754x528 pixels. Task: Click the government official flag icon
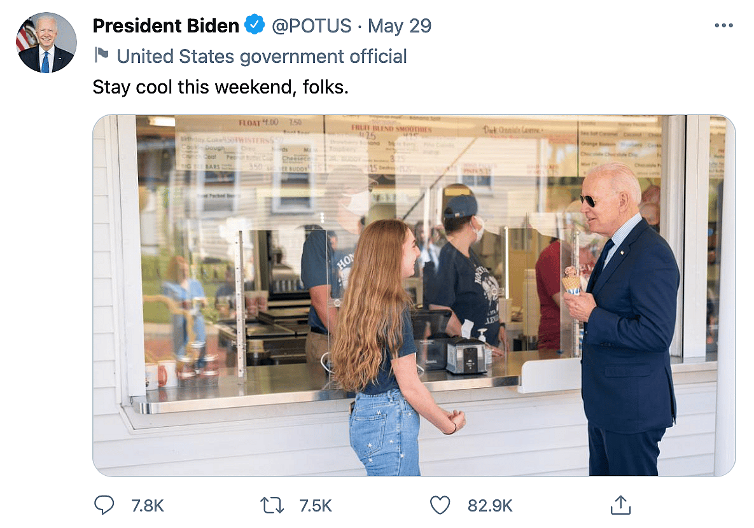pos(101,55)
